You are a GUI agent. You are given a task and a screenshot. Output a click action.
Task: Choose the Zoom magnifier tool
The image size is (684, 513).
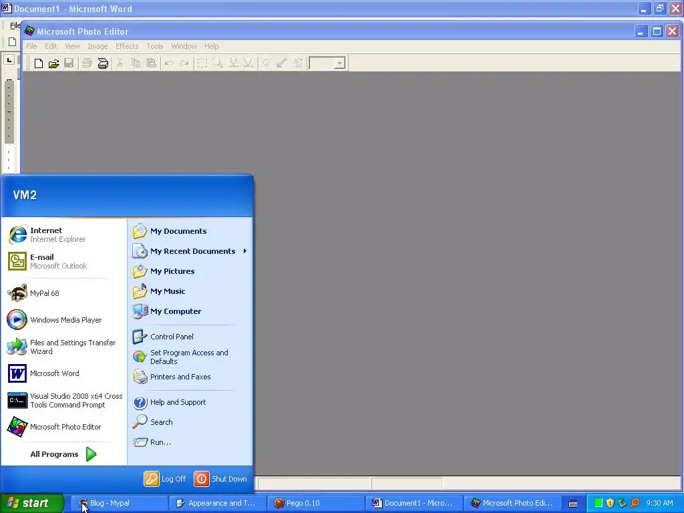pos(218,63)
